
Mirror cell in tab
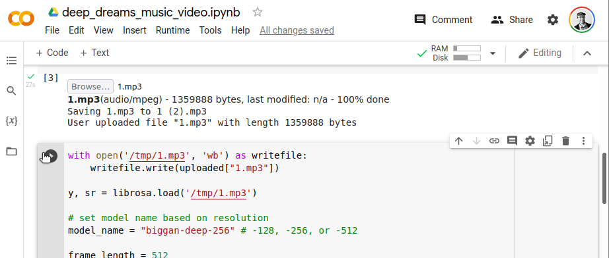tap(548, 141)
